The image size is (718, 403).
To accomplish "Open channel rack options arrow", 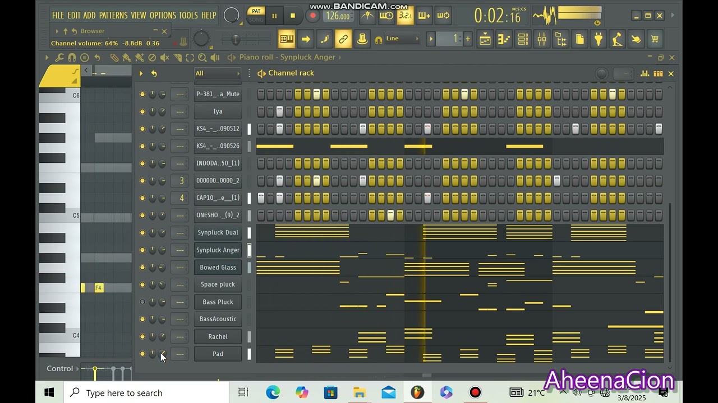I will pyautogui.click(x=141, y=73).
